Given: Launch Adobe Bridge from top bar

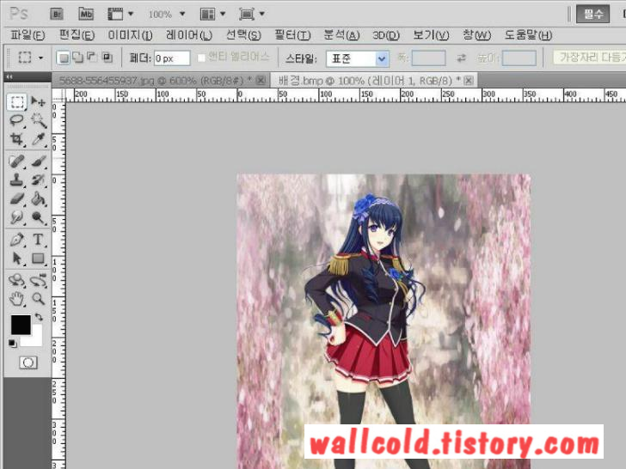Looking at the screenshot, I should 57,14.
